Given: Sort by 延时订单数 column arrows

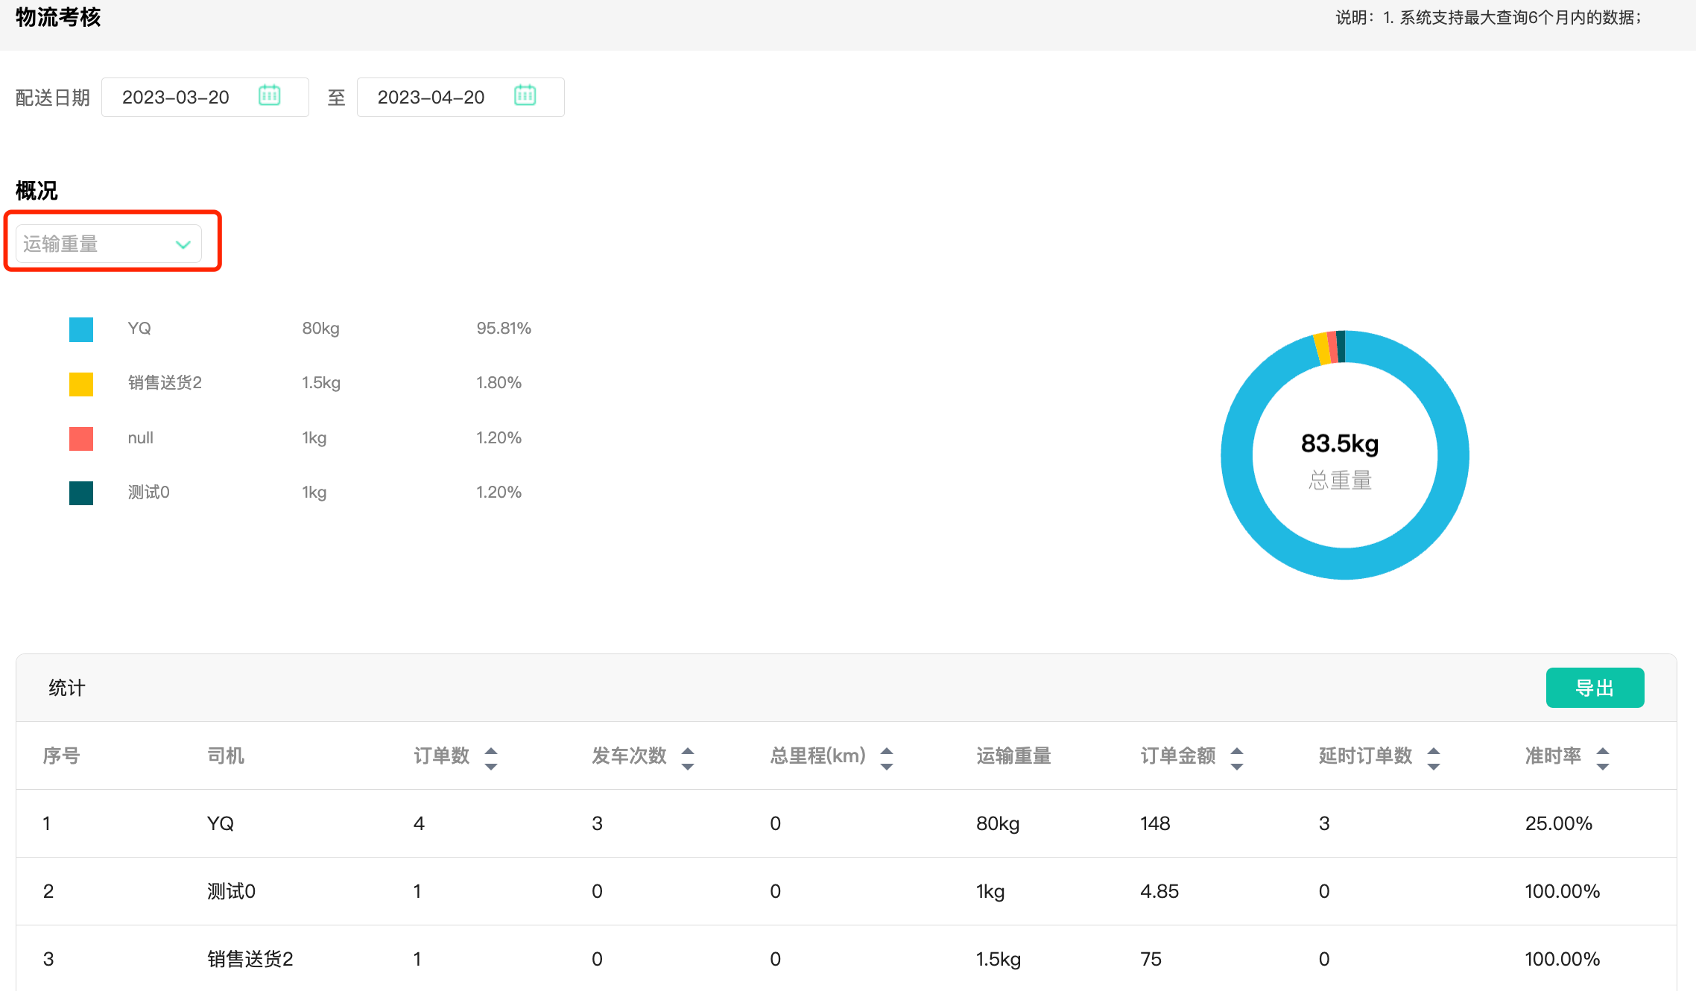Looking at the screenshot, I should tap(1433, 758).
